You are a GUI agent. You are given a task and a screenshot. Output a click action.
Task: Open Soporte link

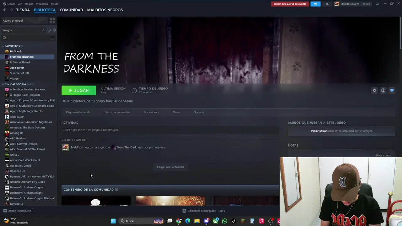(x=199, y=112)
